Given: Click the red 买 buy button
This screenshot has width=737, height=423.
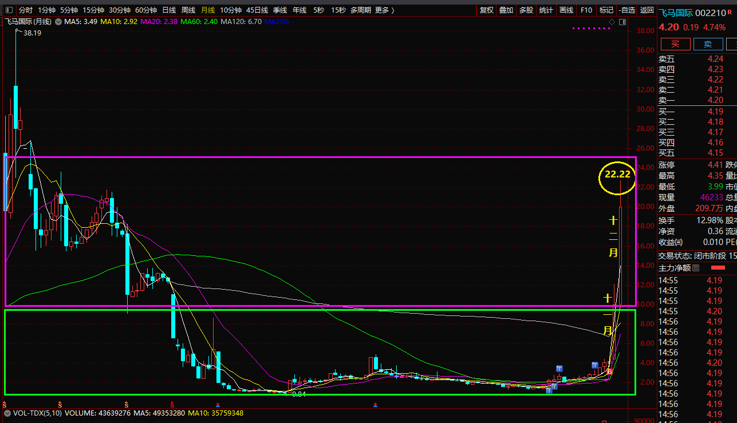Looking at the screenshot, I should point(675,44).
